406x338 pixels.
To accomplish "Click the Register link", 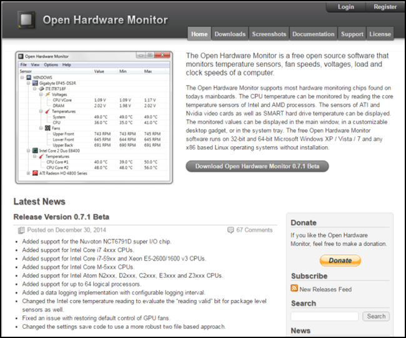I will tap(385, 7).
